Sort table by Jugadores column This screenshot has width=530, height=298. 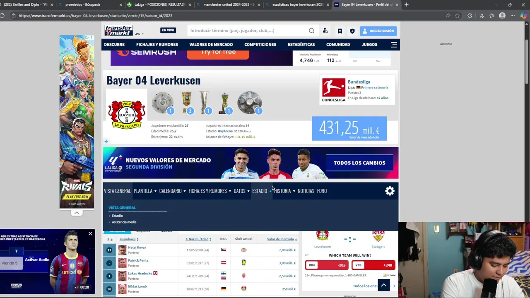tap(129, 239)
